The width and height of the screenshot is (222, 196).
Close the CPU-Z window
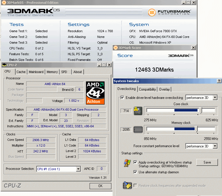point(109,65)
